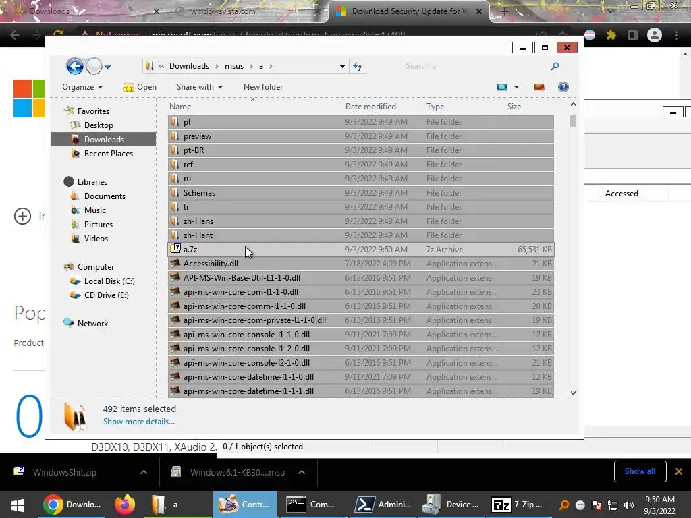Switch to 7-Zip taskbar window

[x=518, y=505]
